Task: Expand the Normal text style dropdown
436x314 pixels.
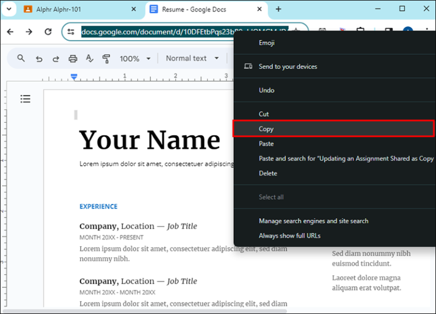Action: (192, 58)
